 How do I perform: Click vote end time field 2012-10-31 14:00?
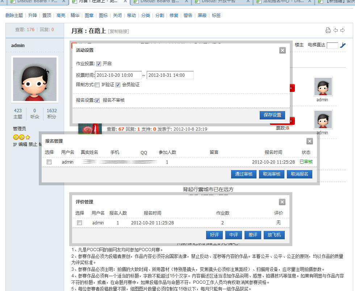[170, 75]
